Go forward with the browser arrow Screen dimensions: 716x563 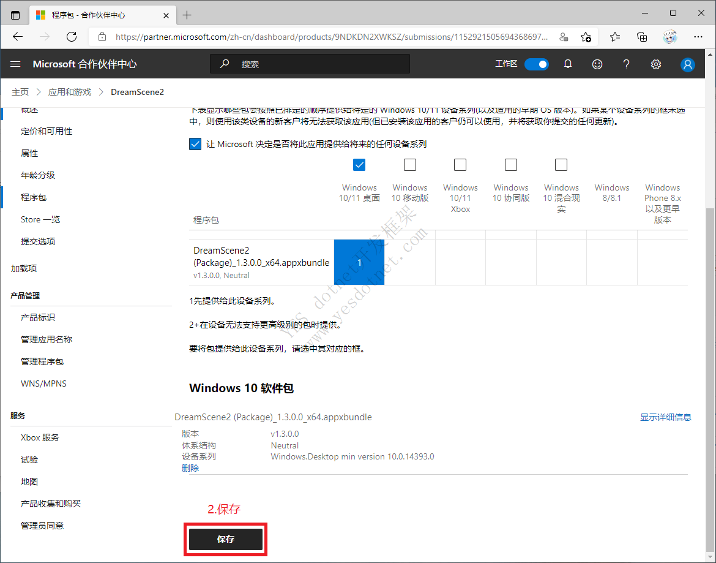(45, 37)
